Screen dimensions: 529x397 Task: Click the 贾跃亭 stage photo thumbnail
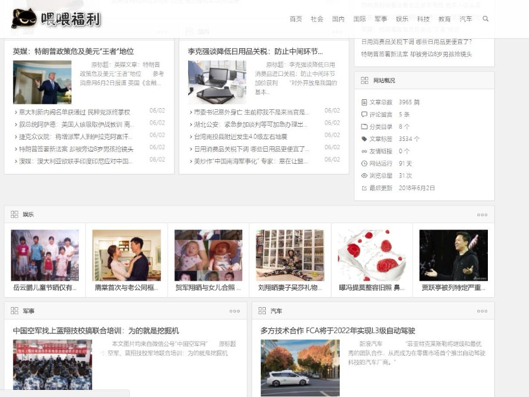(453, 255)
